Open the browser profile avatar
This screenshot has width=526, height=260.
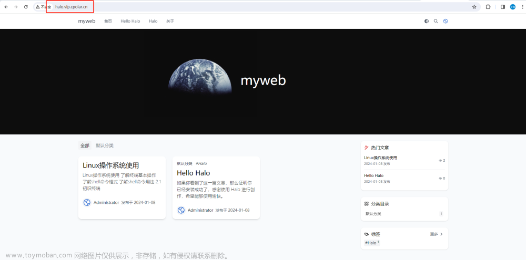point(512,7)
